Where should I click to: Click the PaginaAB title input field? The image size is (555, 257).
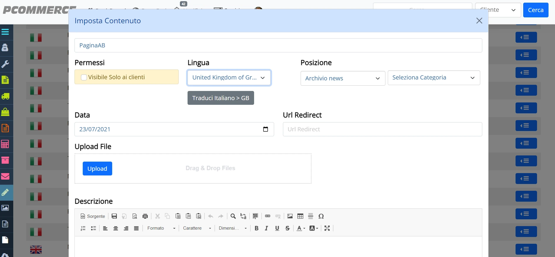(278, 45)
